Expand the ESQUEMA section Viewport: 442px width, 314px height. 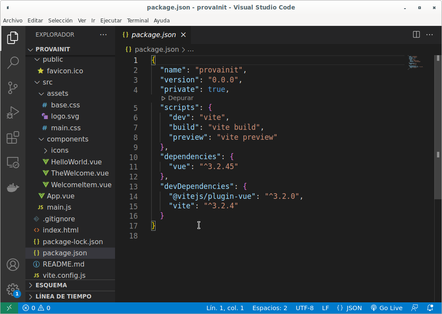click(51, 285)
